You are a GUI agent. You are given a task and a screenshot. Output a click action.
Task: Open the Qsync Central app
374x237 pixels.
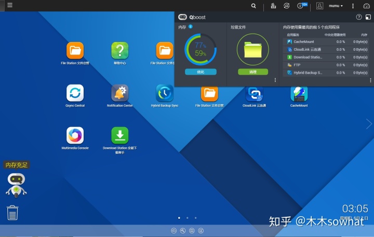point(75,93)
